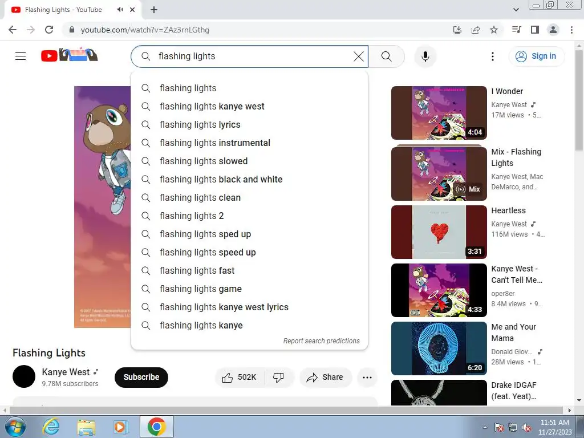Open Windows Start menu
Screen dimensions: 584x438
click(x=15, y=427)
